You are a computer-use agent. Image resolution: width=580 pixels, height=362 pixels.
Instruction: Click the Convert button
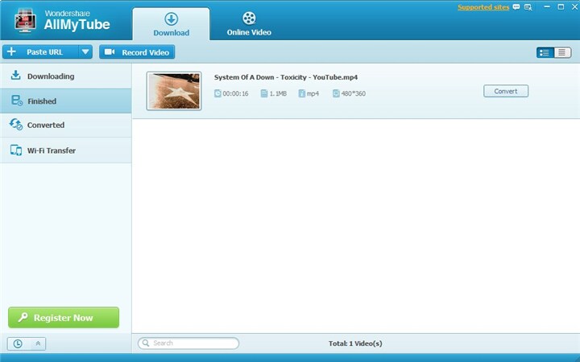click(x=506, y=91)
